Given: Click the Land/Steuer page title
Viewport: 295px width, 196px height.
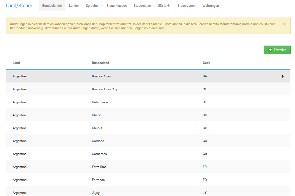Looking at the screenshot, I should coord(19,5).
